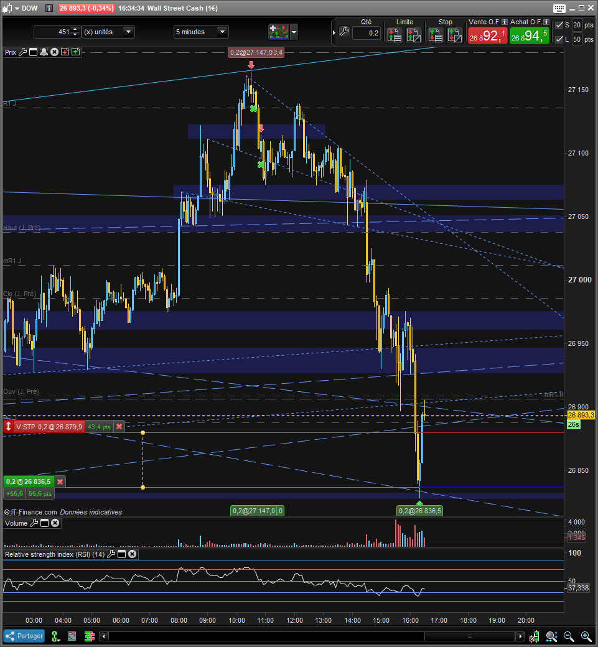Collapse the trading panel arrow
The width and height of the screenshot is (598, 647).
coord(334,32)
